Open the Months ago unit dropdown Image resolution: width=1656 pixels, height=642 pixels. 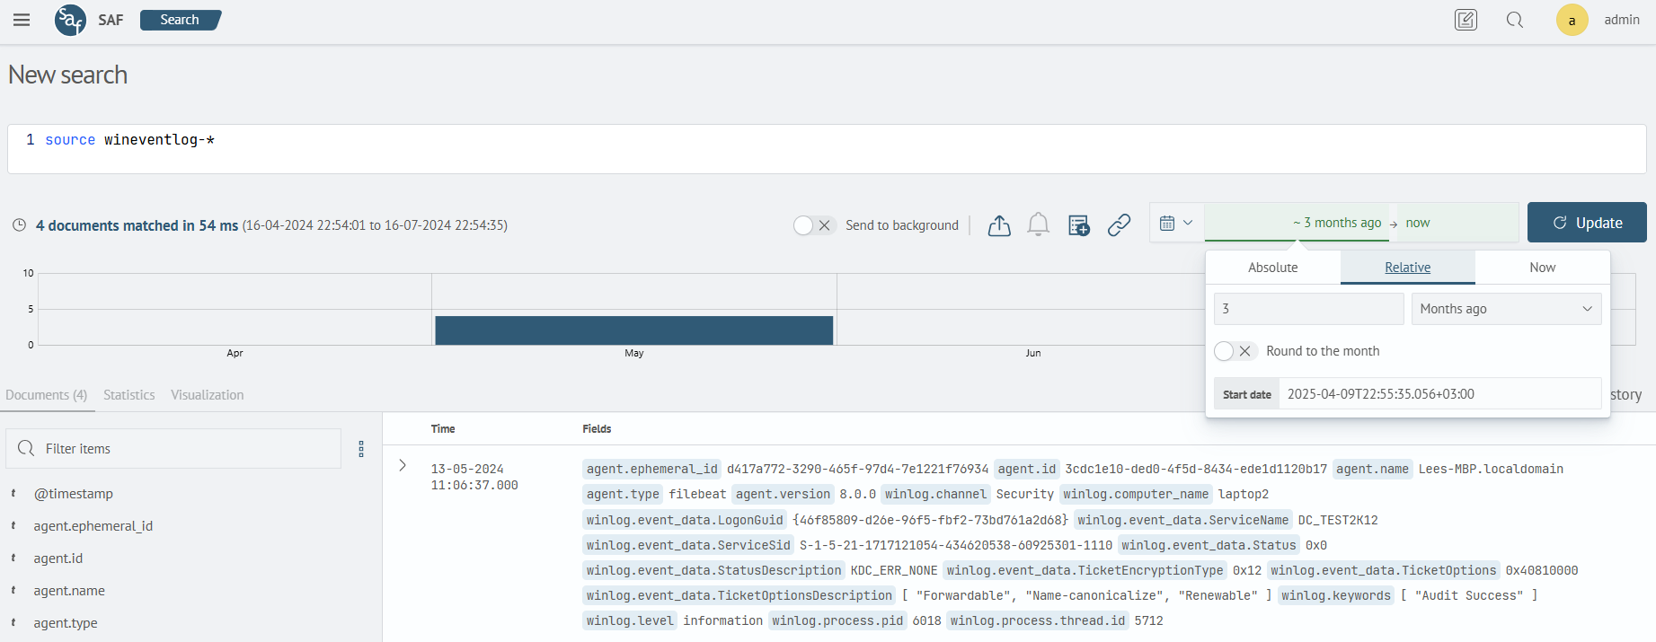point(1506,309)
